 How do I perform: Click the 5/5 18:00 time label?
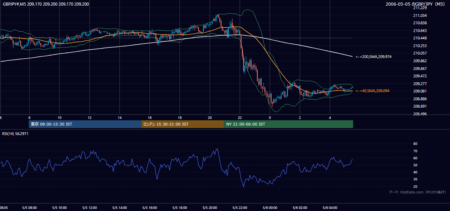[180, 208]
